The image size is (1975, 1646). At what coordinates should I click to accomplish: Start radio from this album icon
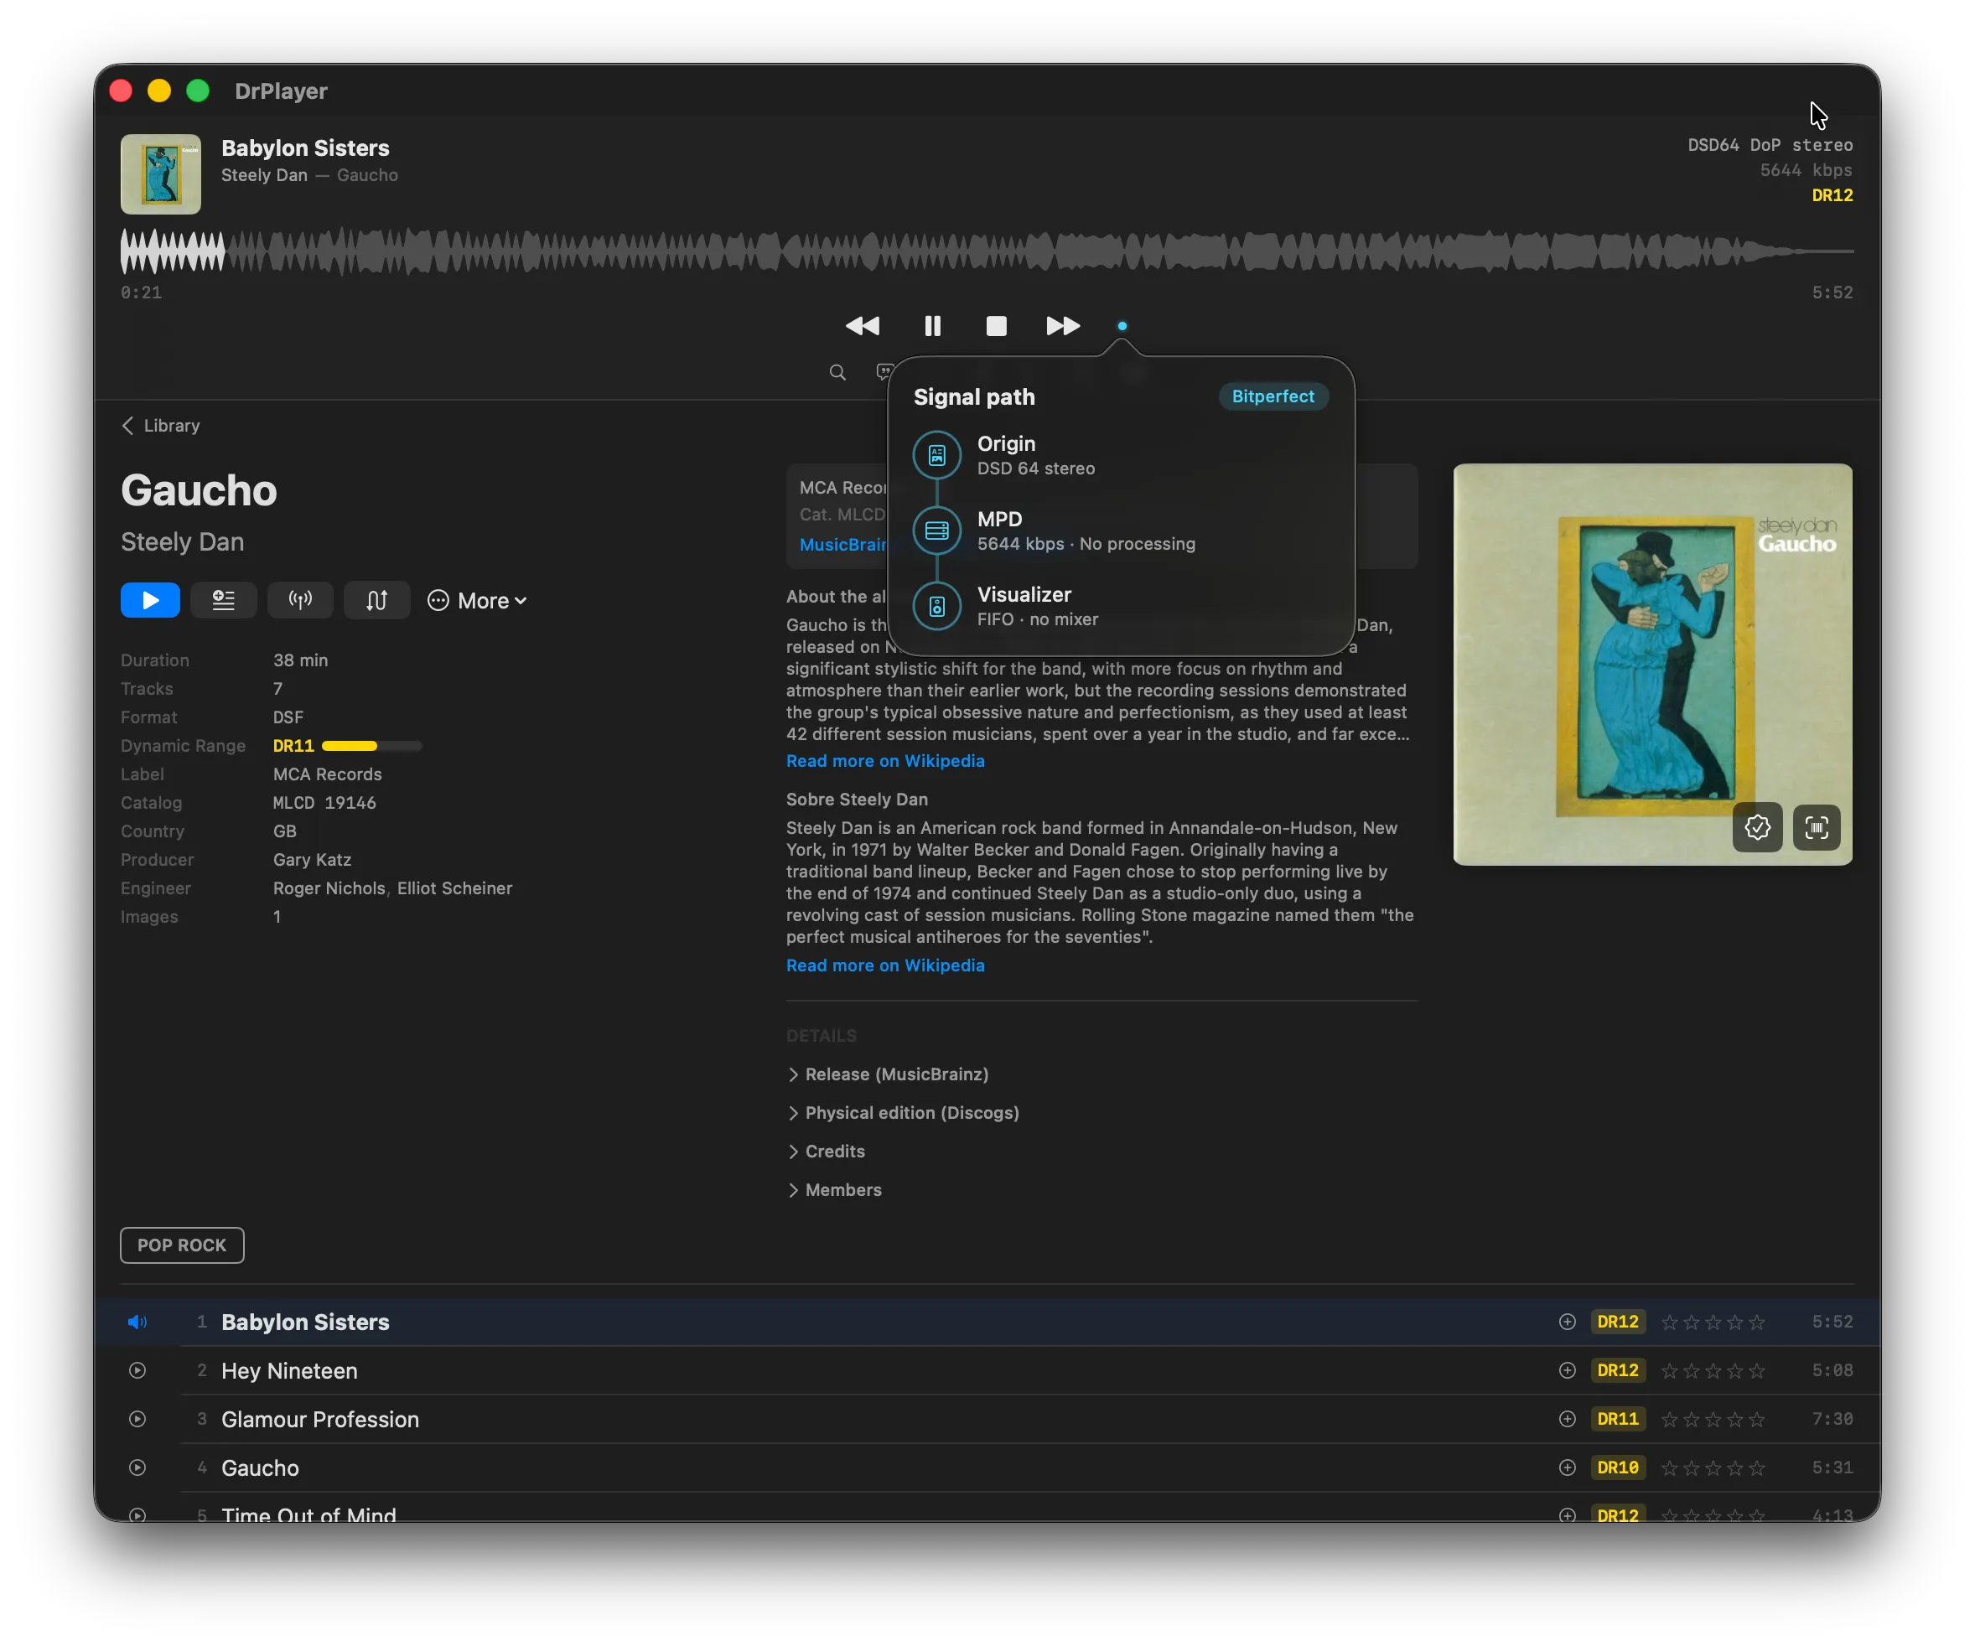tap(300, 601)
